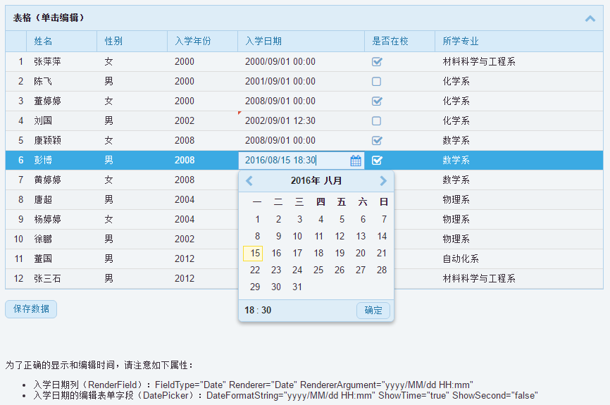610x405 pixels.
Task: Go to next month in calendar
Action: pos(383,181)
